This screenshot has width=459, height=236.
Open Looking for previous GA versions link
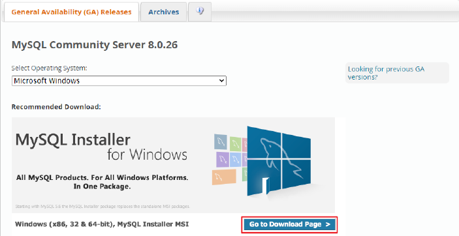(x=386, y=73)
